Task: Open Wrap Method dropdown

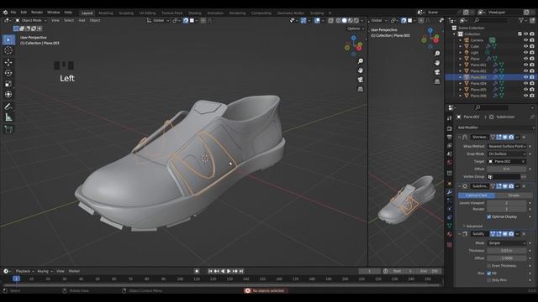Action: 507,146
